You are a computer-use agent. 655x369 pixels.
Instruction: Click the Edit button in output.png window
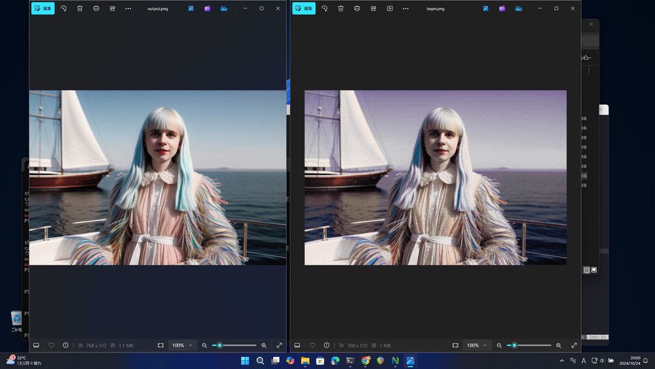click(43, 9)
